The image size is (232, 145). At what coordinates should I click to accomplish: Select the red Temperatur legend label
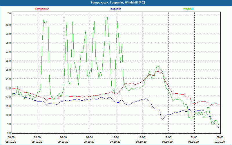point(42,9)
